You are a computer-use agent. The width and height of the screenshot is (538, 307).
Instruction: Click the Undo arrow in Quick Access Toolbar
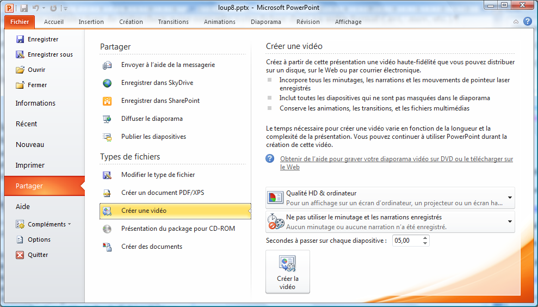[x=35, y=8]
